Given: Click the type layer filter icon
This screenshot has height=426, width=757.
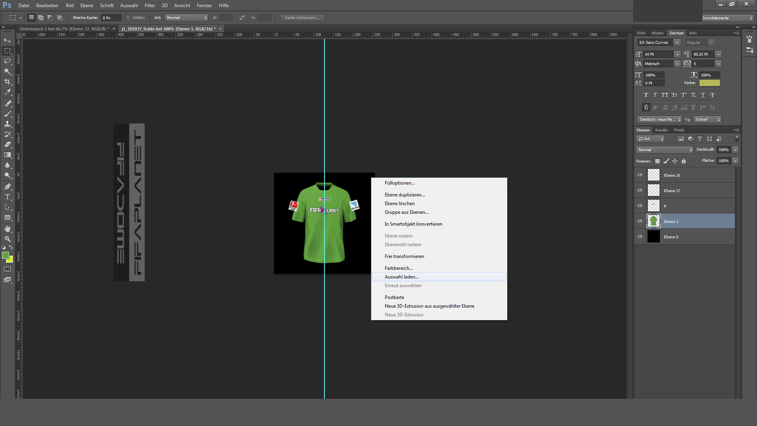Looking at the screenshot, I should [700, 139].
